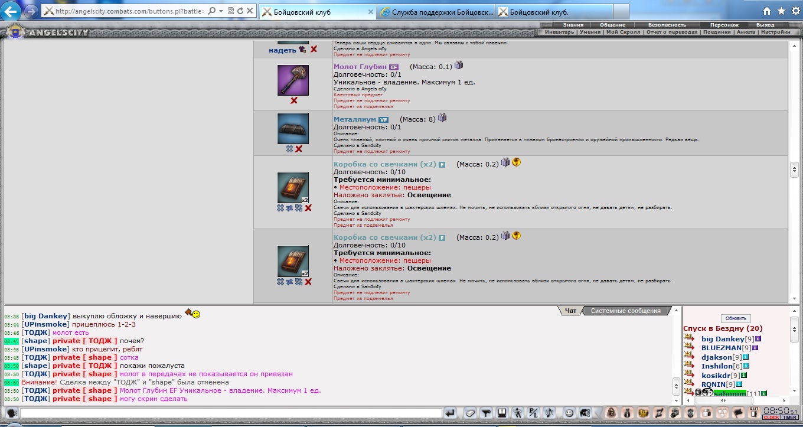
Task: Click the round icon left of the chat input
Action: [11, 412]
